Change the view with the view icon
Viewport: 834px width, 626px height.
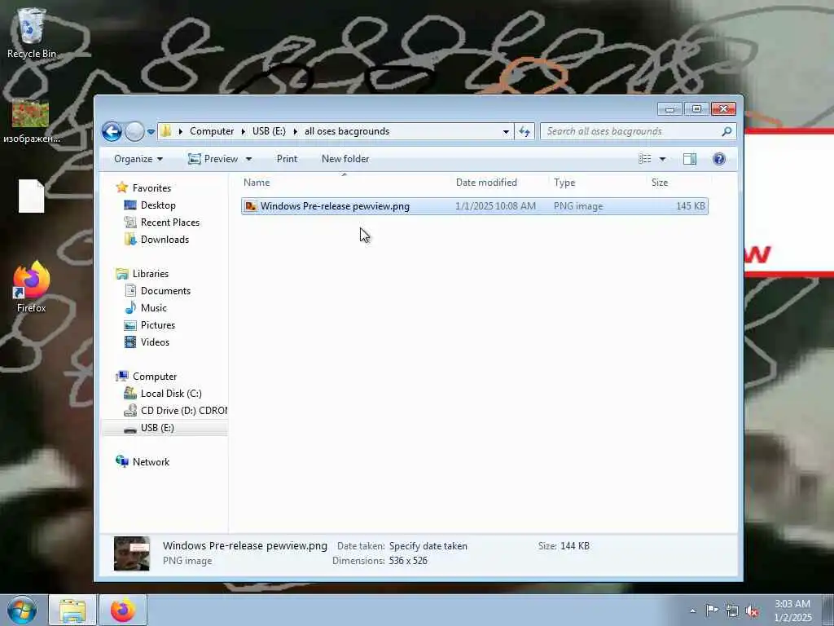645,159
